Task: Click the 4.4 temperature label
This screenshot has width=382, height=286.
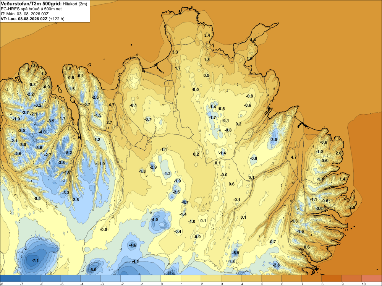Action: pyautogui.click(x=253, y=40)
